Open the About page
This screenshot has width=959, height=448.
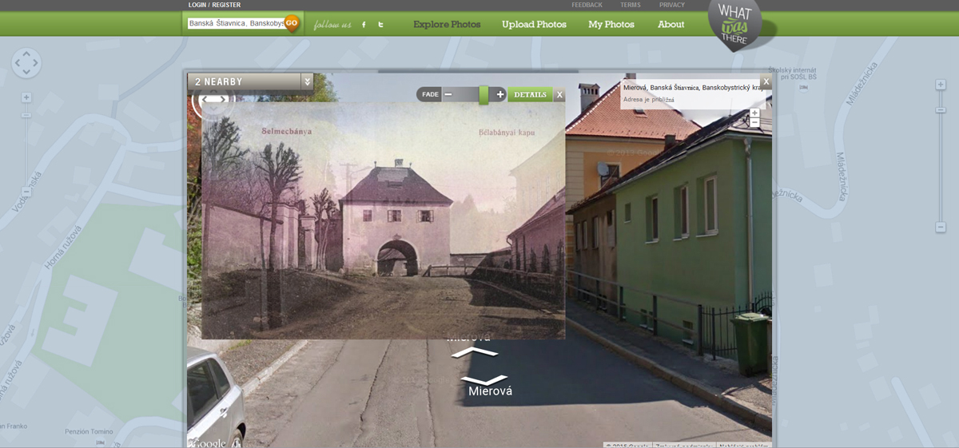[x=671, y=24]
